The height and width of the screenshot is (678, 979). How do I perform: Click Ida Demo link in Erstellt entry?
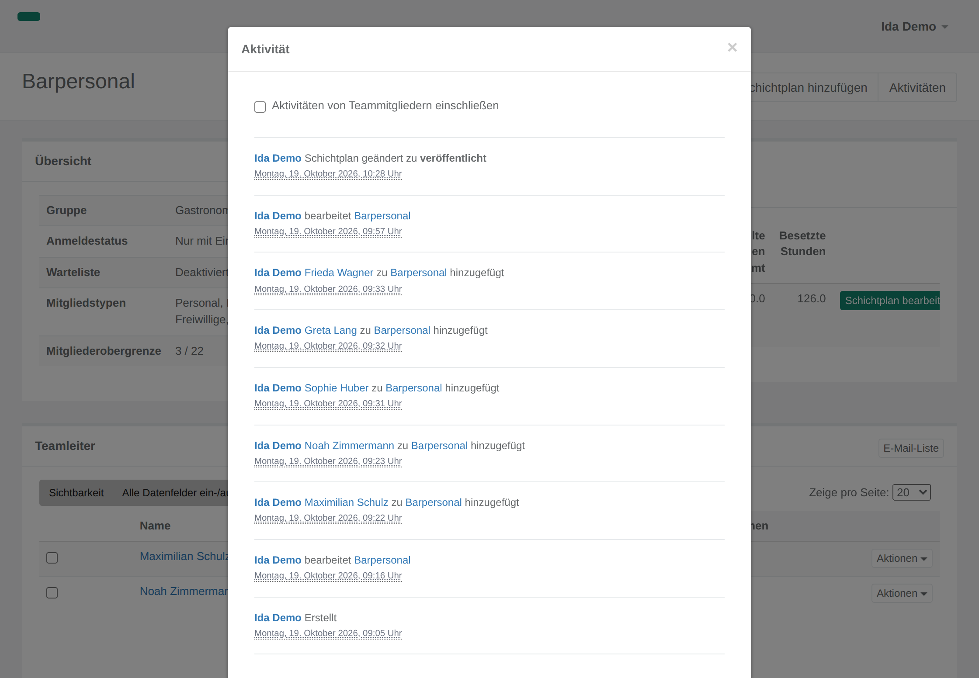(278, 618)
